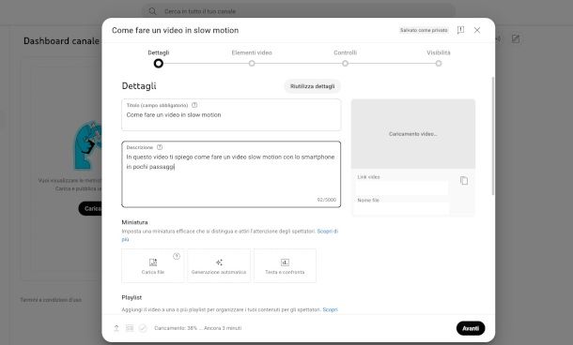
Task: Click the Carica button in the dashboard behind
Action: 90,208
